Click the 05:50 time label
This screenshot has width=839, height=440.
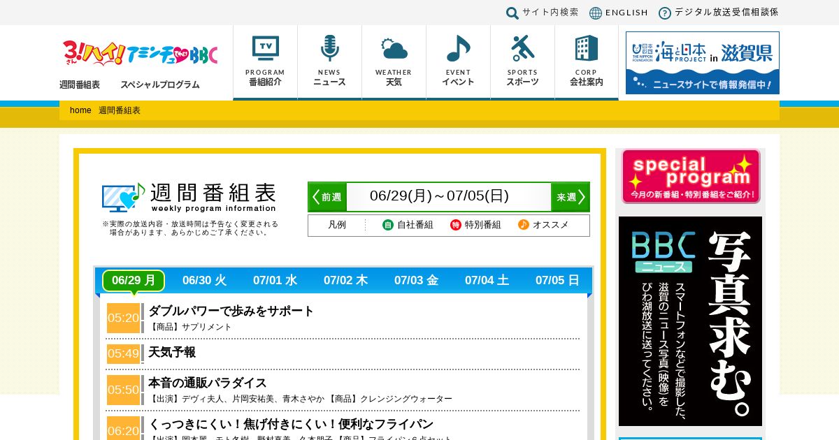pos(124,390)
